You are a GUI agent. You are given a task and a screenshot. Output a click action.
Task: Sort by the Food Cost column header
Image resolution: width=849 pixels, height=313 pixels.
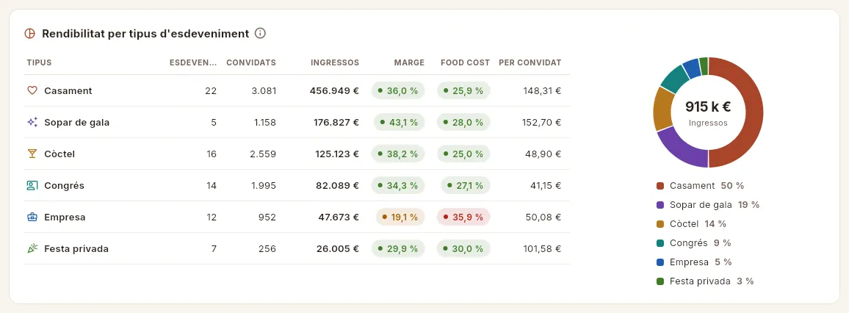(465, 62)
